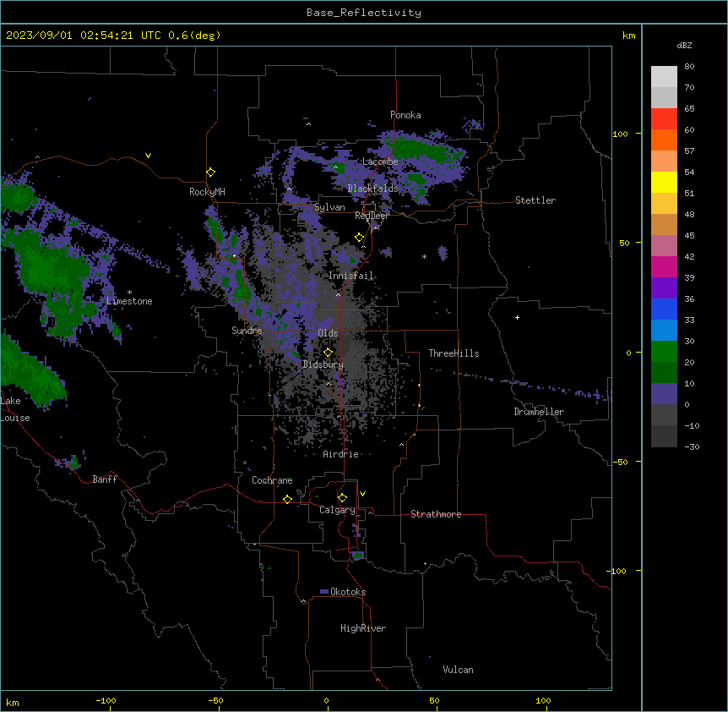The height and width of the screenshot is (712, 728).
Task: Click the Drumheller town label
Action: point(539,412)
